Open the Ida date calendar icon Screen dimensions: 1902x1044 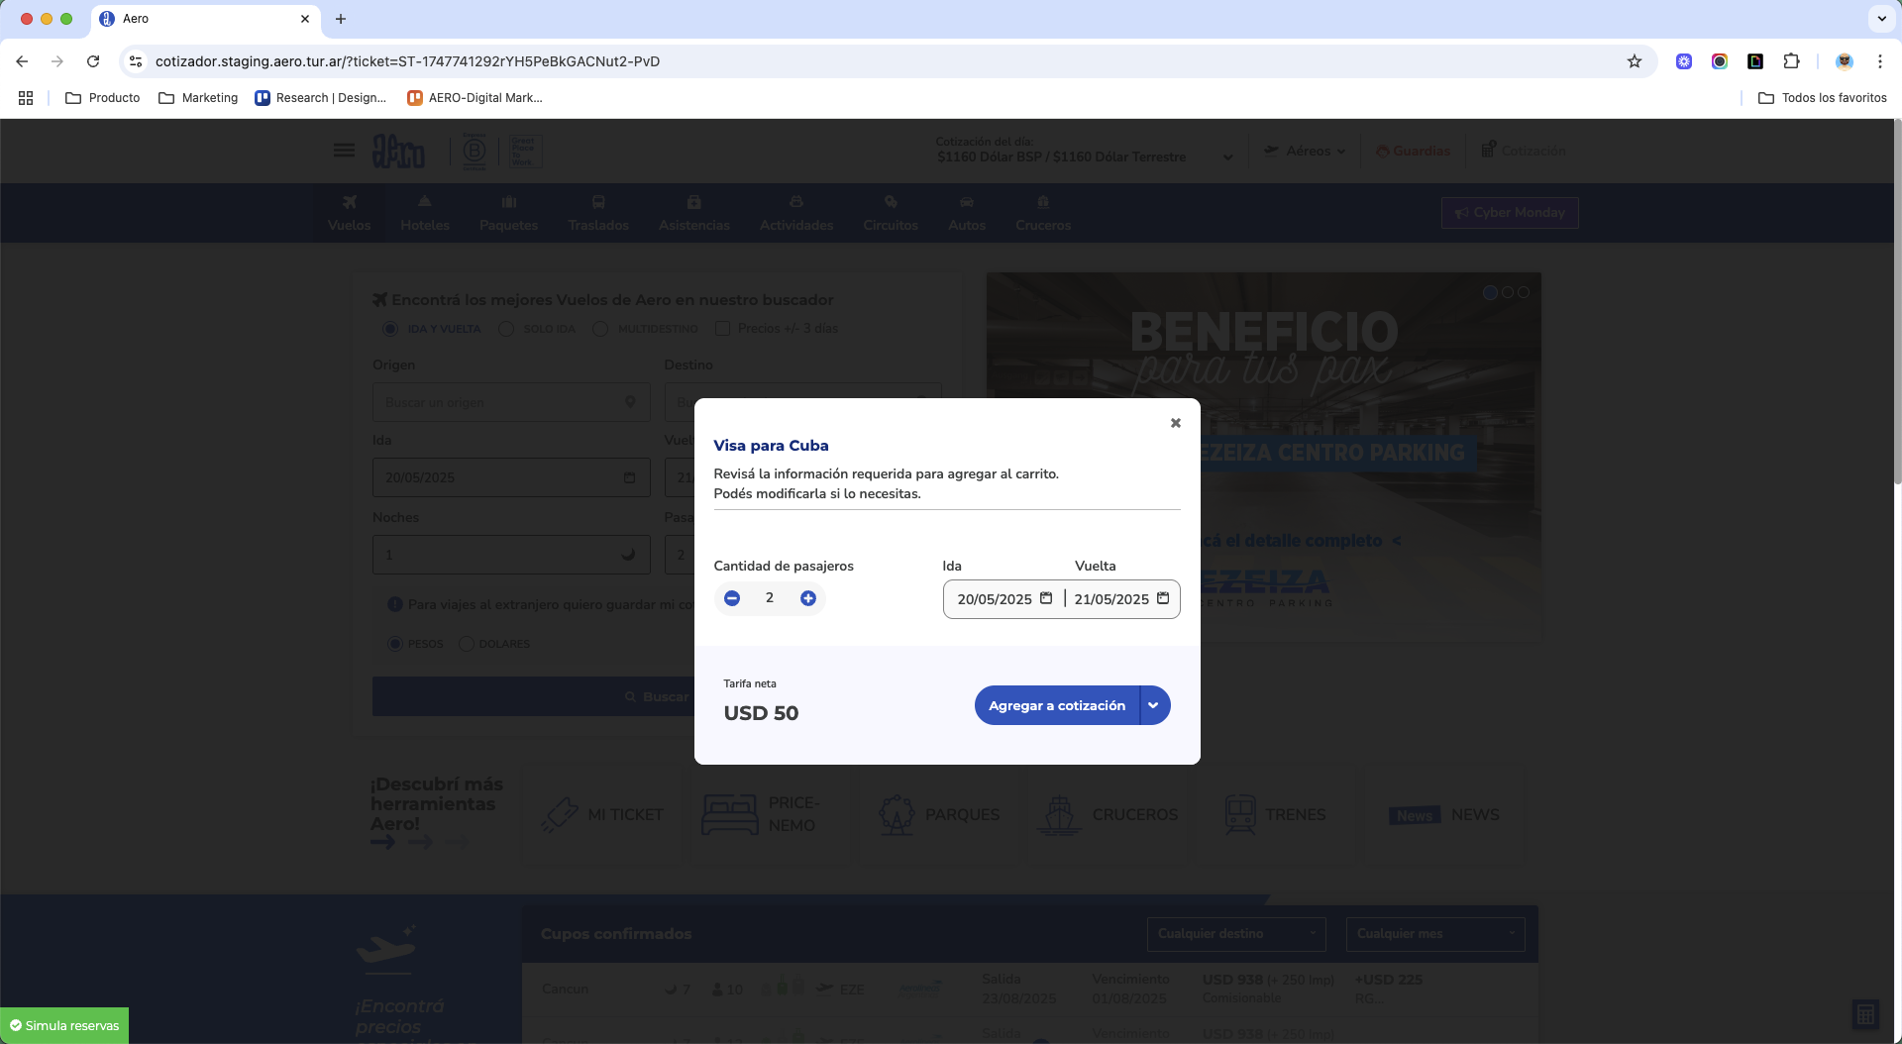(x=1046, y=598)
